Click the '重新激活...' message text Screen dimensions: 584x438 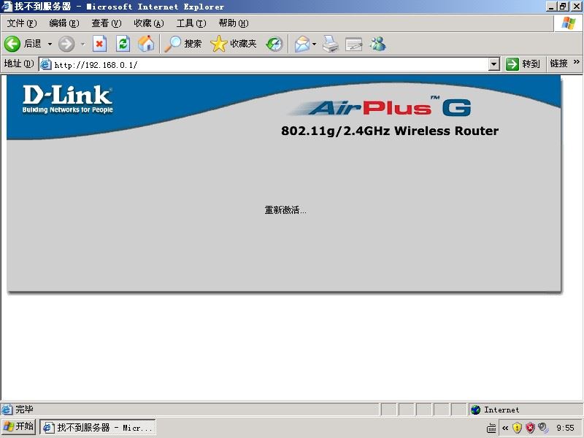285,210
